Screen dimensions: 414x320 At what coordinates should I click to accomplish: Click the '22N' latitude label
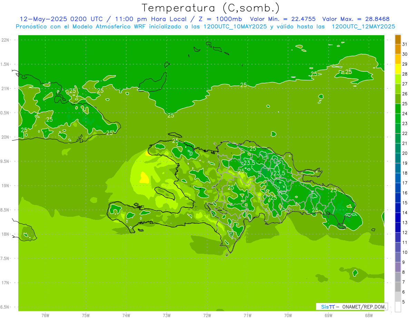tap(6, 40)
